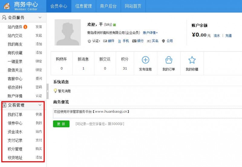Click the 实名 certification icon
This screenshot has width=242, height=167.
149,41
